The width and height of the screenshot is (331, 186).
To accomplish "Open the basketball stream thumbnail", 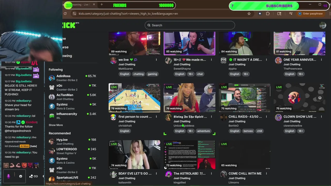I will pos(134,98).
